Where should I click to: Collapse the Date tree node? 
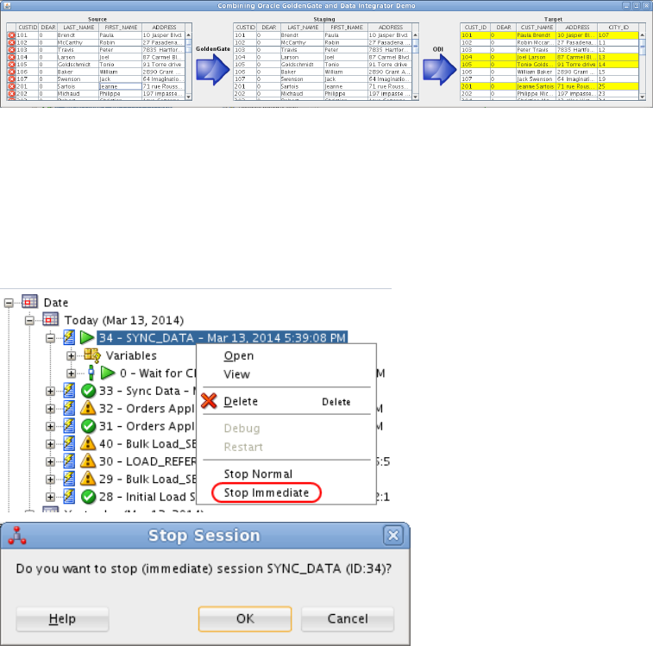click(x=9, y=303)
